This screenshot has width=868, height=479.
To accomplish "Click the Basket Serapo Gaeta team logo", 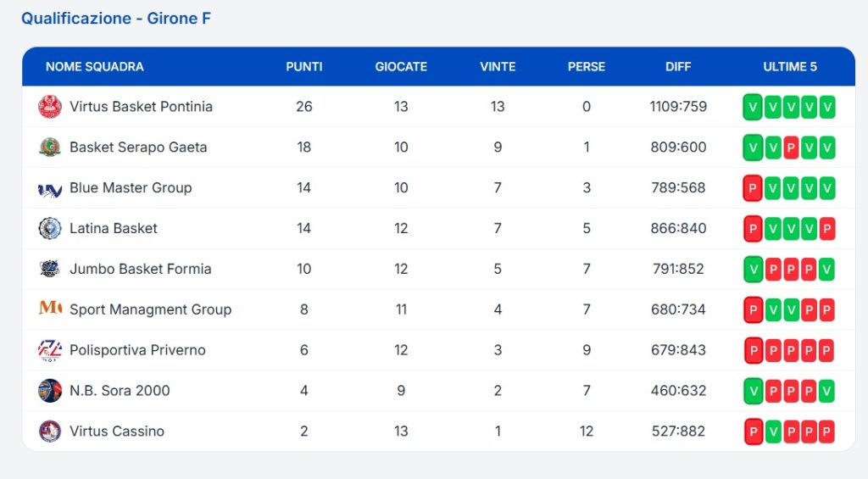I will pyautogui.click(x=50, y=148).
